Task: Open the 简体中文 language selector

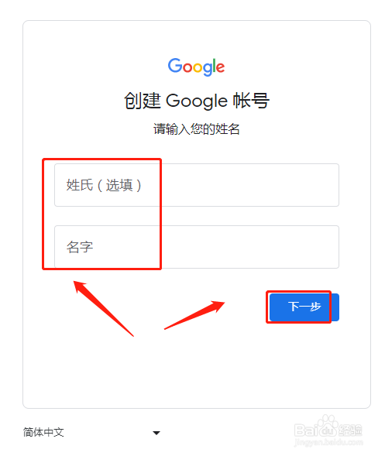Action: click(x=91, y=433)
